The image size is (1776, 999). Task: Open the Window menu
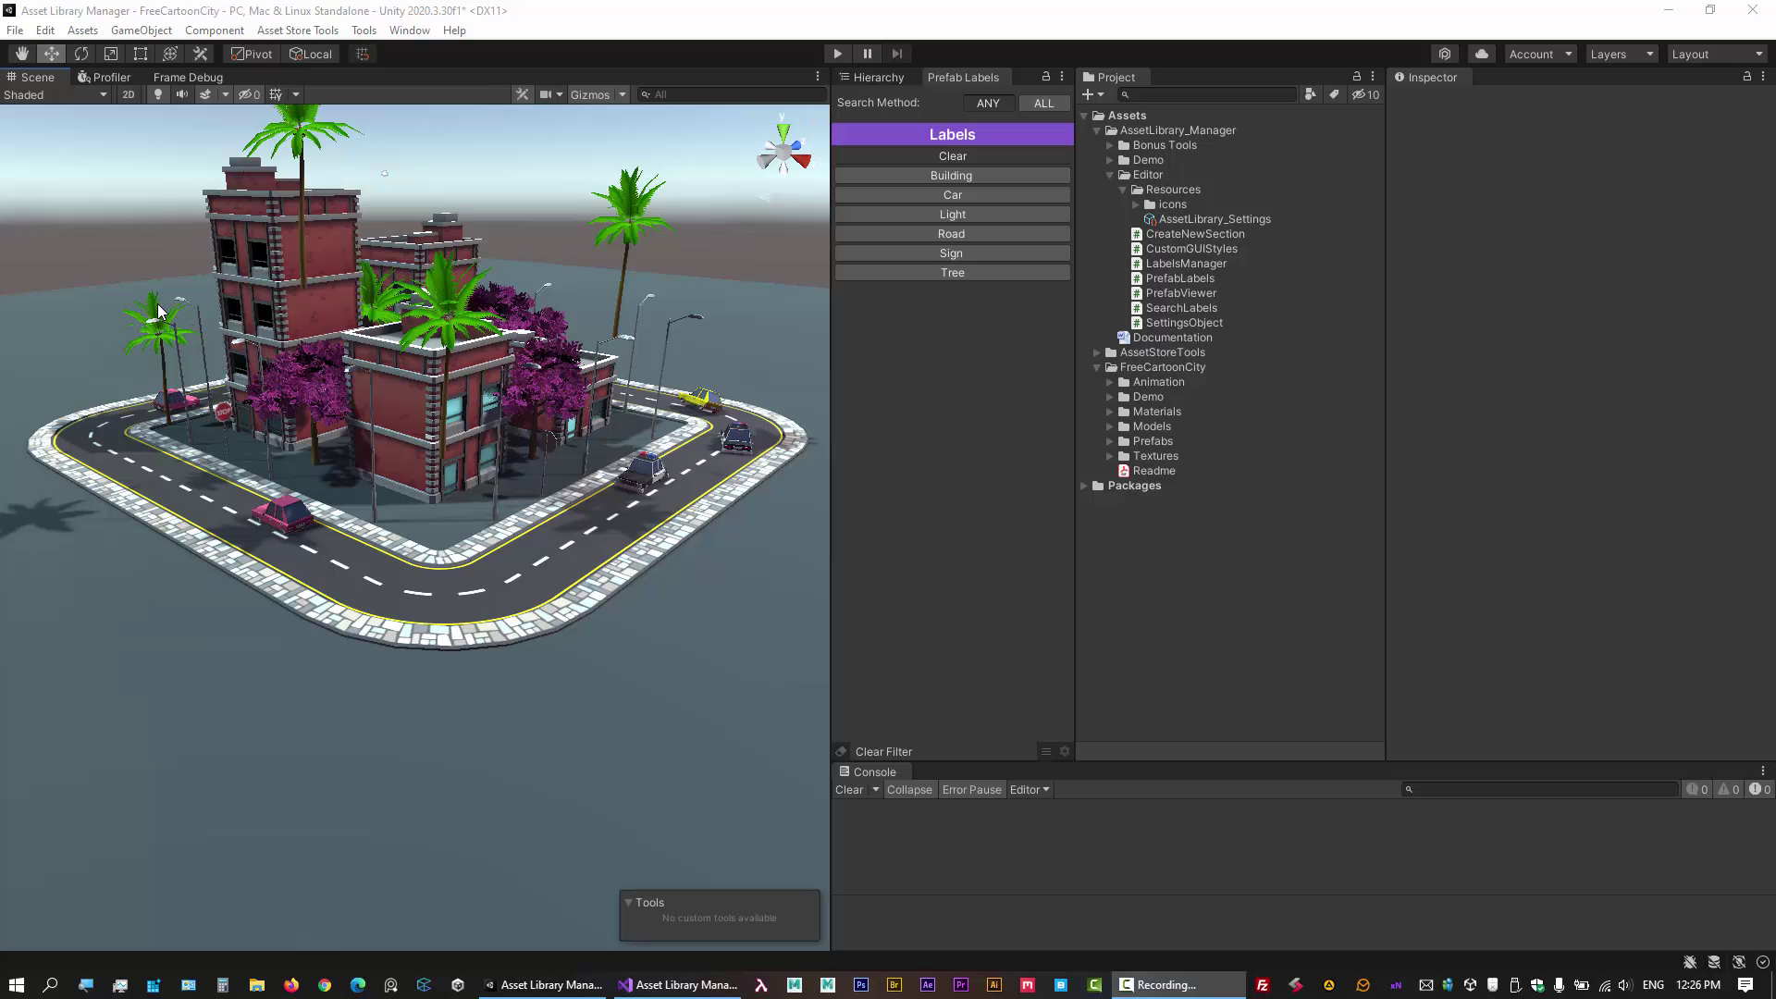pos(409,31)
